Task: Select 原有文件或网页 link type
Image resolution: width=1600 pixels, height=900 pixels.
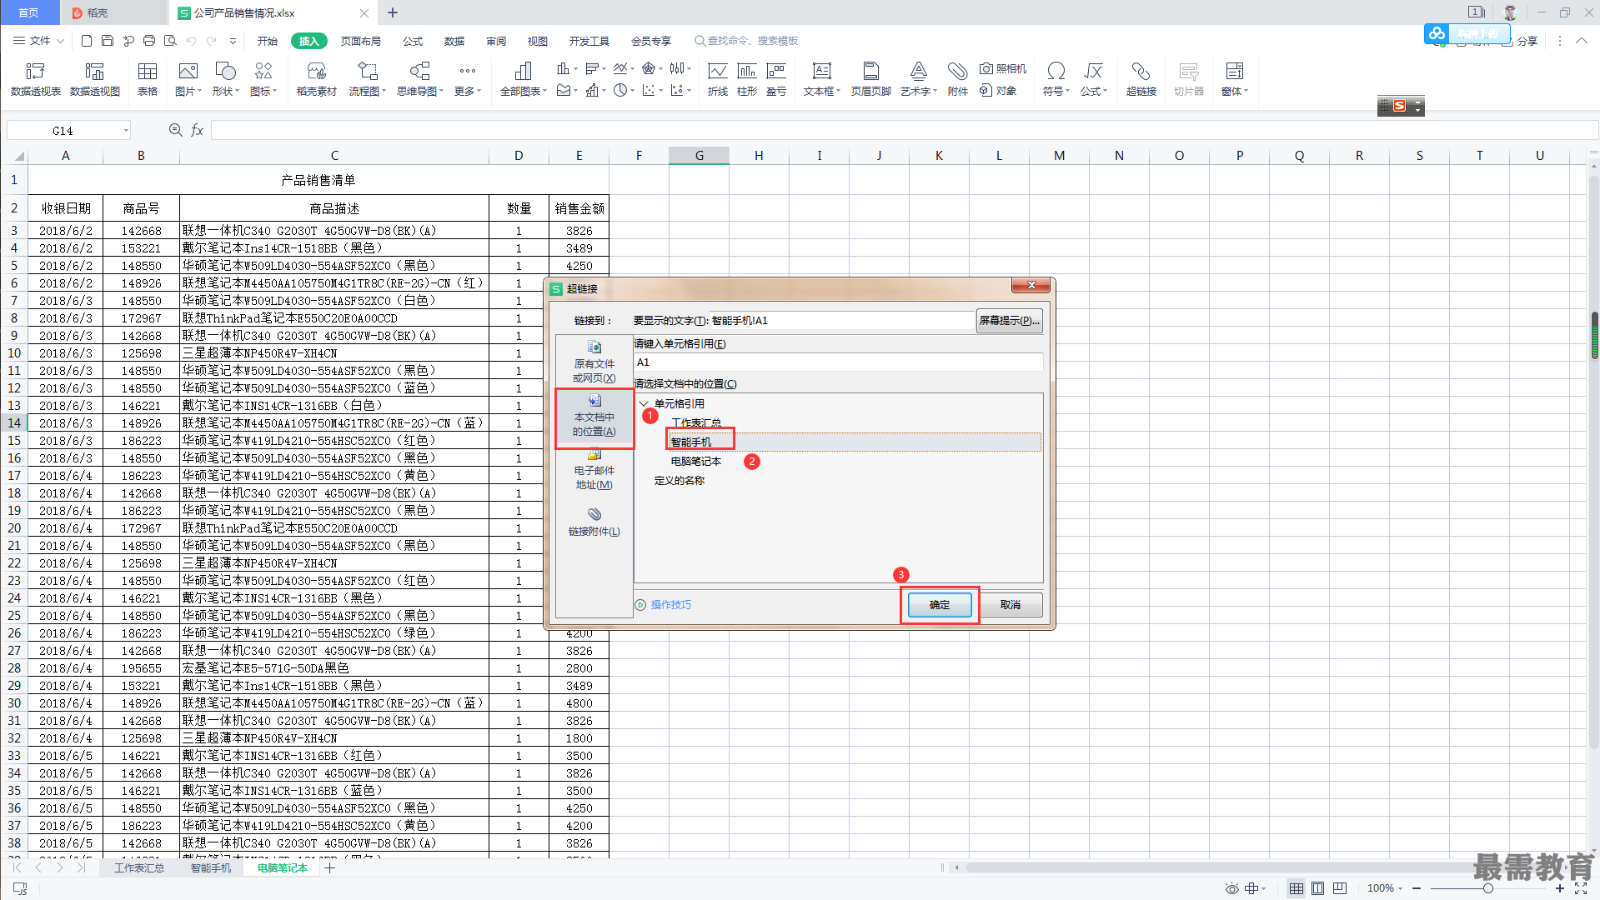Action: 594,362
